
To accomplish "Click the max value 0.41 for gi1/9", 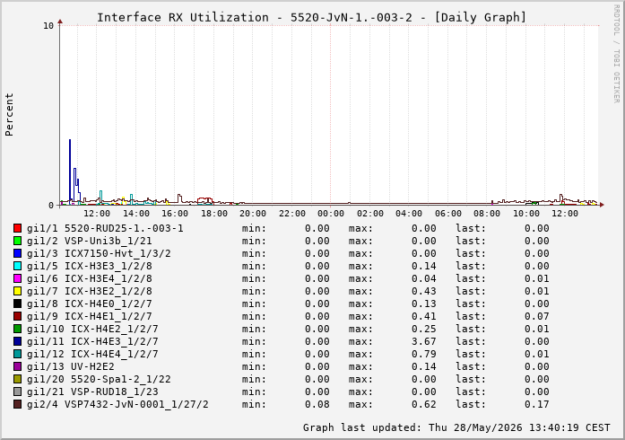I will click(424, 316).
